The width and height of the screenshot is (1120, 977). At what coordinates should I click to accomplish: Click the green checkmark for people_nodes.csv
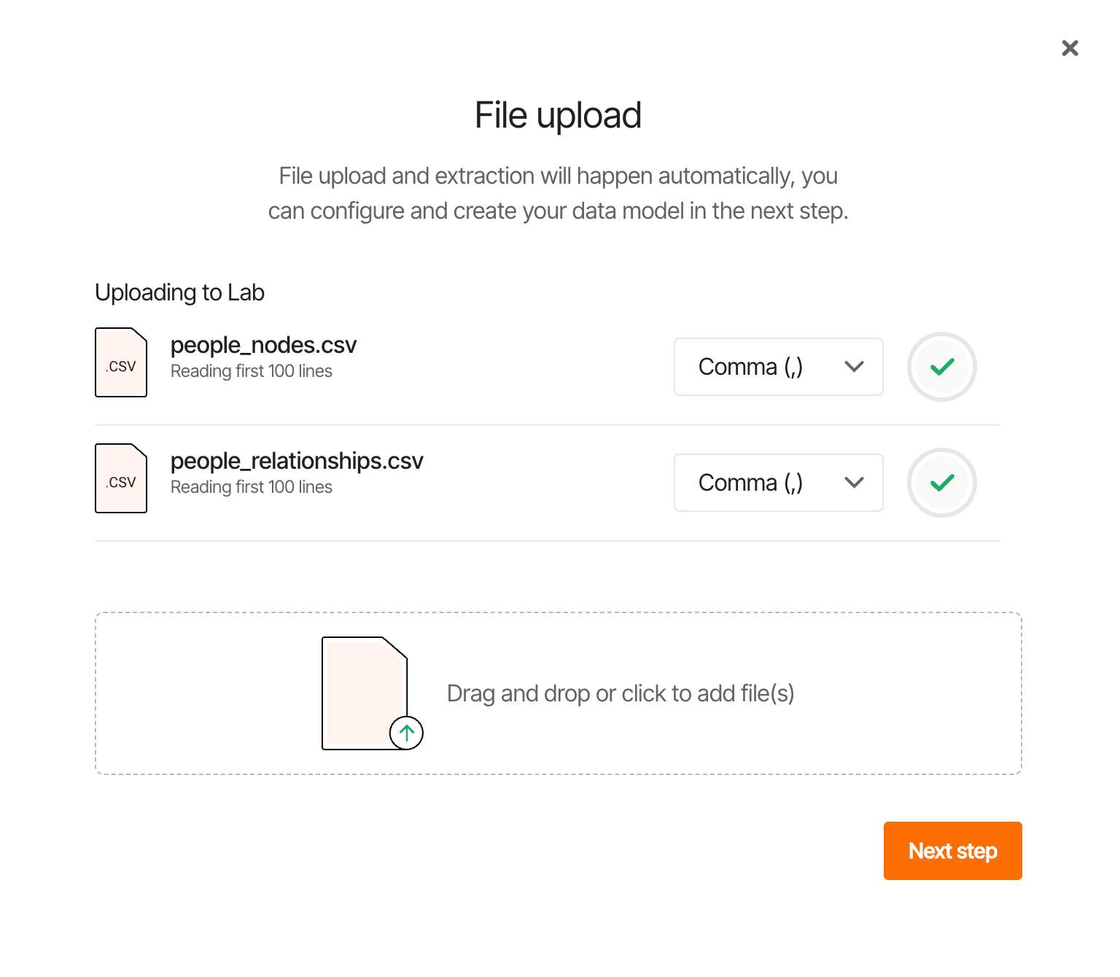pyautogui.click(x=941, y=367)
